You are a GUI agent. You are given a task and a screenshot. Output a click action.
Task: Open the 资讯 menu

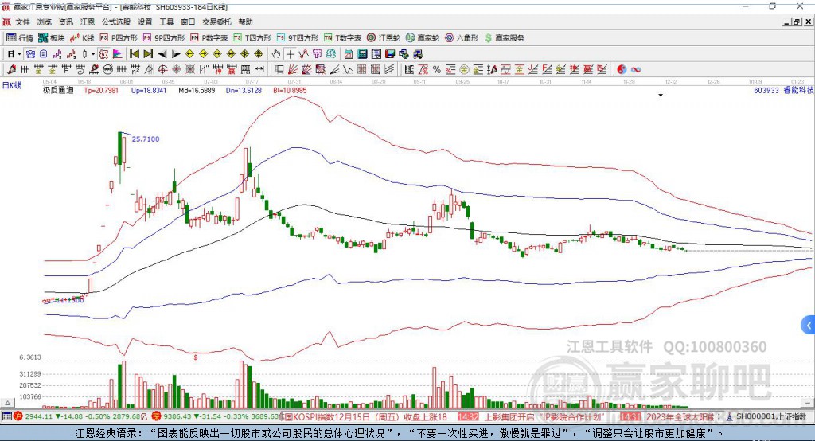coord(65,21)
